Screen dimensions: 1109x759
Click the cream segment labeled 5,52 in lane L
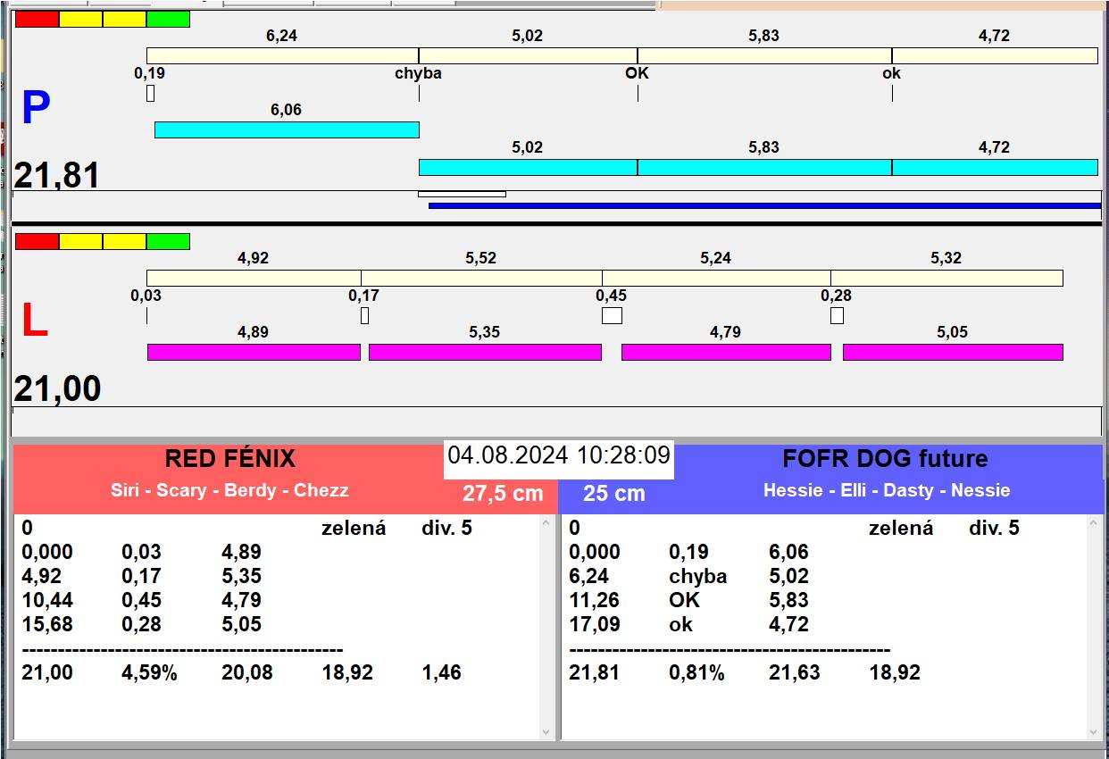click(481, 278)
